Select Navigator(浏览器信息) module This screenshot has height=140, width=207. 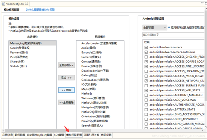[100, 107]
